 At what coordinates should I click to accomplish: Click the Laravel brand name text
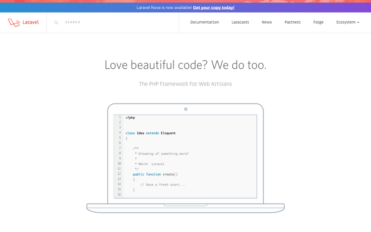31,22
